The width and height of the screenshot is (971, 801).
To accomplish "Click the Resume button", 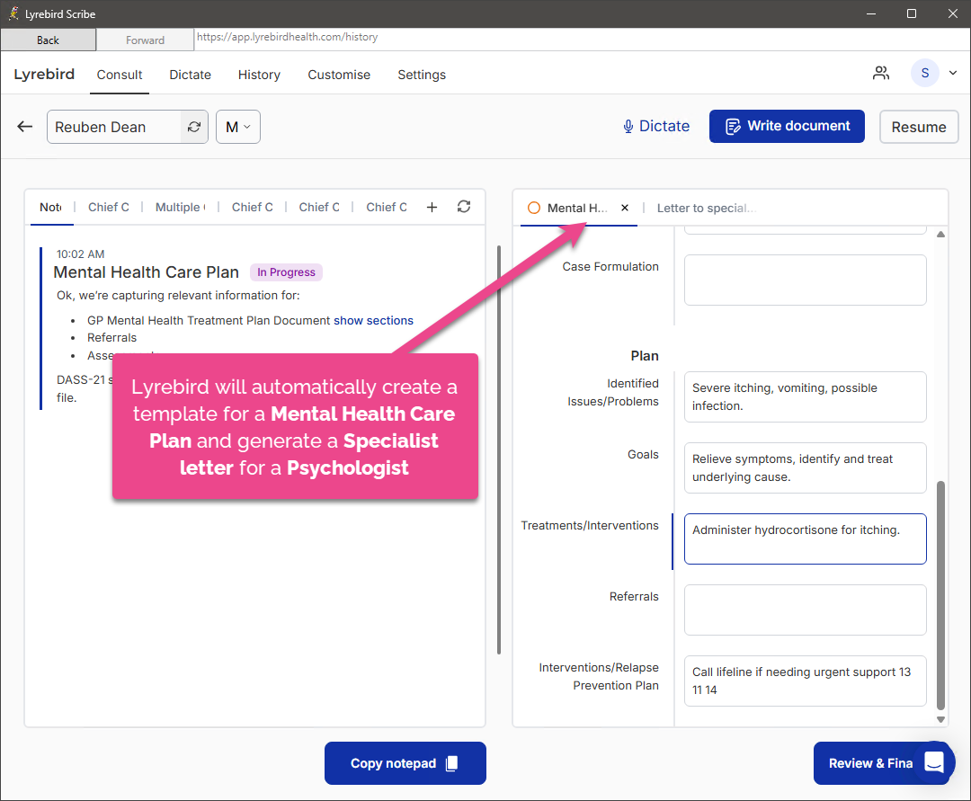I will coord(918,127).
